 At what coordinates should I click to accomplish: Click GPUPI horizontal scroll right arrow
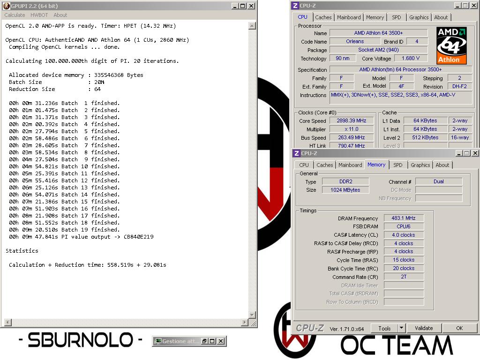click(244, 322)
